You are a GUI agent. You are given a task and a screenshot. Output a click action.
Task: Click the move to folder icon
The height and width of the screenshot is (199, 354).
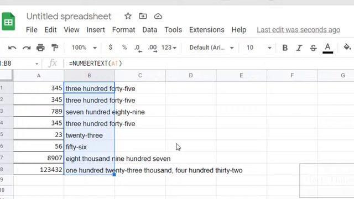pyautogui.click(x=143, y=16)
